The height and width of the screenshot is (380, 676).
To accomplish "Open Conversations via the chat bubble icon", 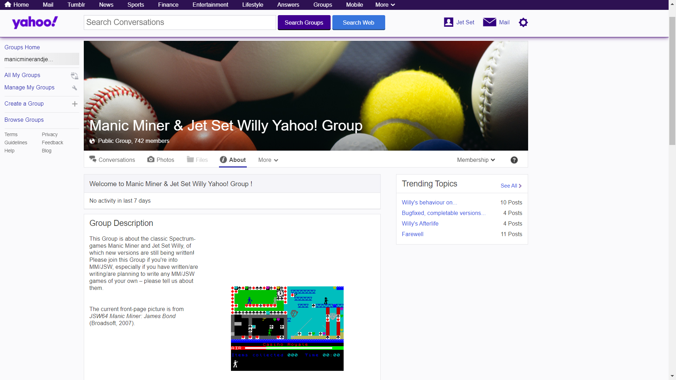I will pyautogui.click(x=93, y=159).
